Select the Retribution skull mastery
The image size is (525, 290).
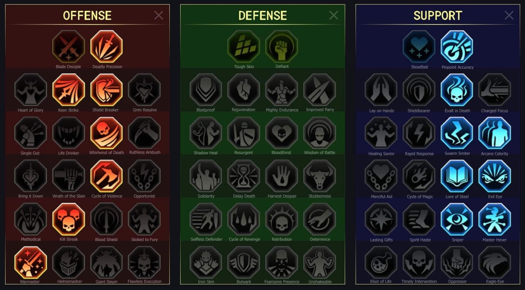pos(282,219)
